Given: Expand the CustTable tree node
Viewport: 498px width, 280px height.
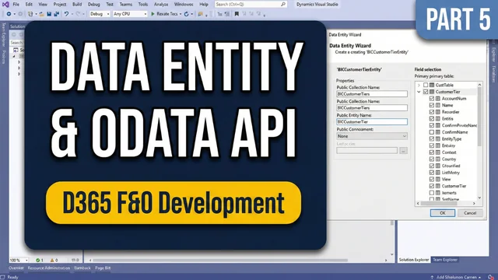Looking at the screenshot, I should click(x=419, y=85).
